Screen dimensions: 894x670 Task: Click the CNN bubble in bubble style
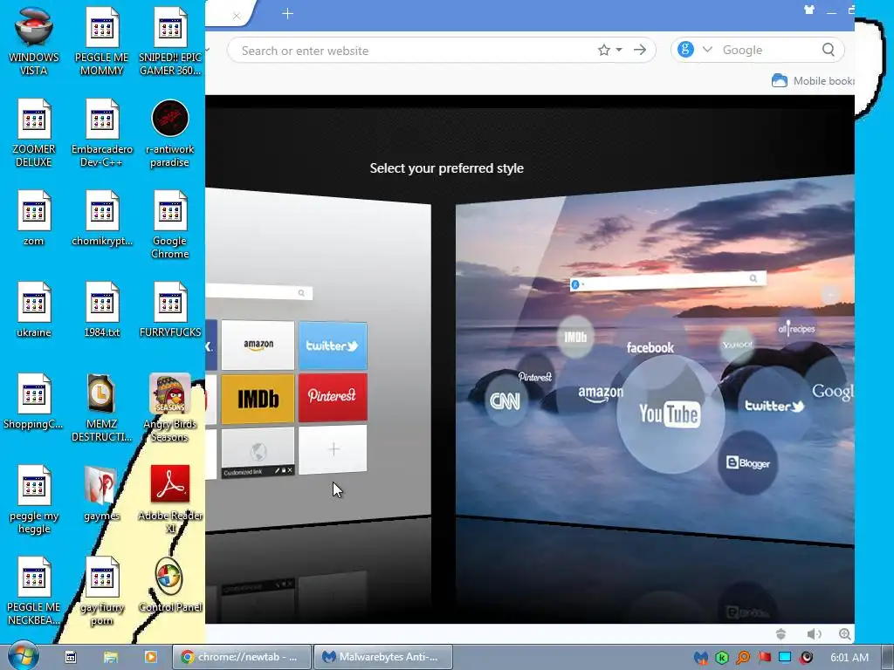pyautogui.click(x=505, y=401)
